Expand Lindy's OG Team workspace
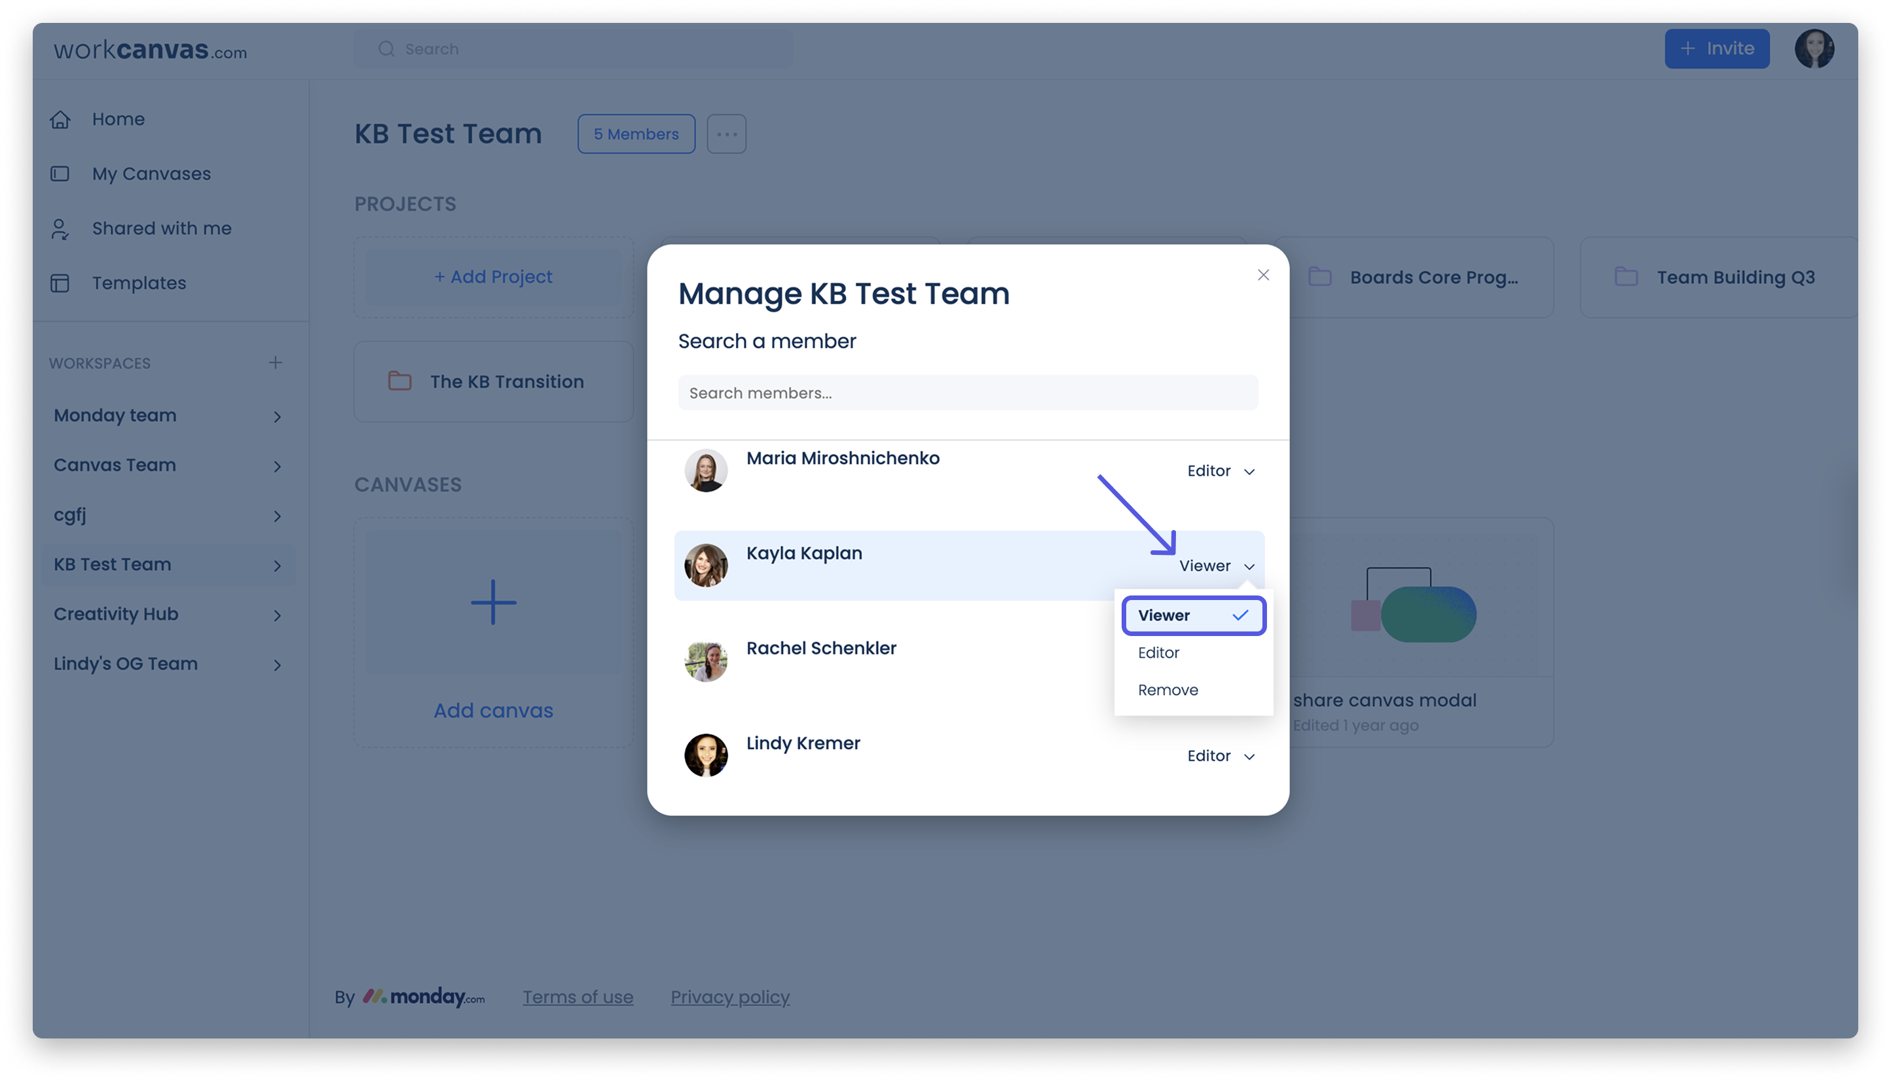Viewport: 1891px width, 1081px height. (277, 665)
